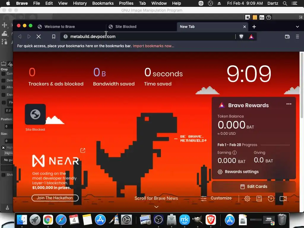Open OBS from the Dock

(159, 220)
